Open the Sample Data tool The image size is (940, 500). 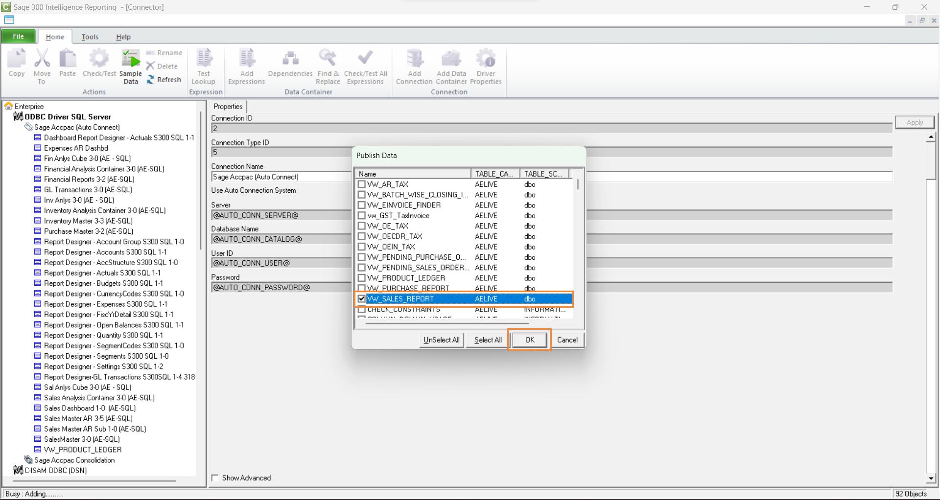(x=131, y=67)
